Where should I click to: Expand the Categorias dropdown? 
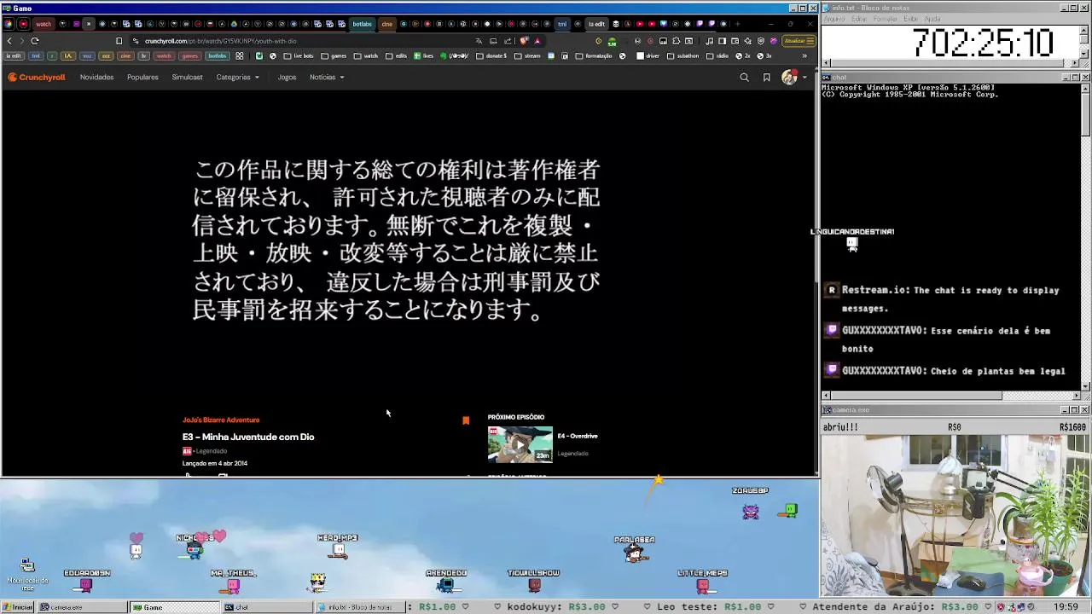(237, 77)
